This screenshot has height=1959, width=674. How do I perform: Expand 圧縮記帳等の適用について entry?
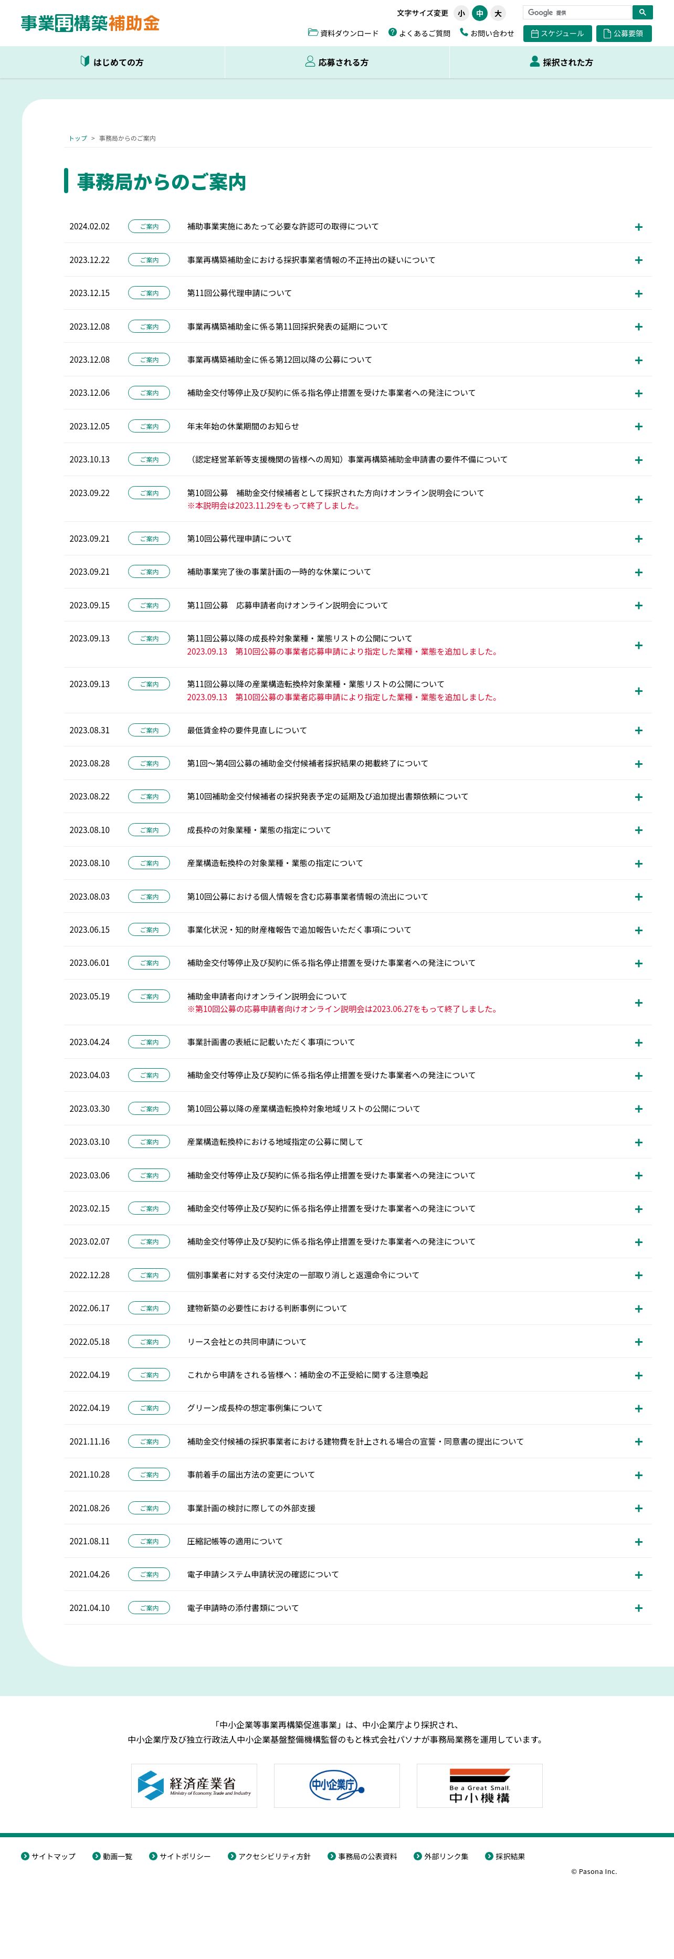[638, 1542]
